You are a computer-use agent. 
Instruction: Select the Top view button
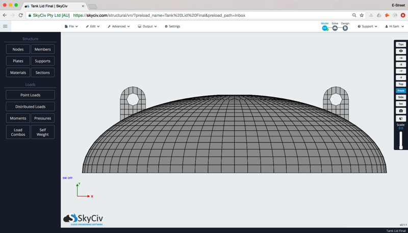click(401, 84)
